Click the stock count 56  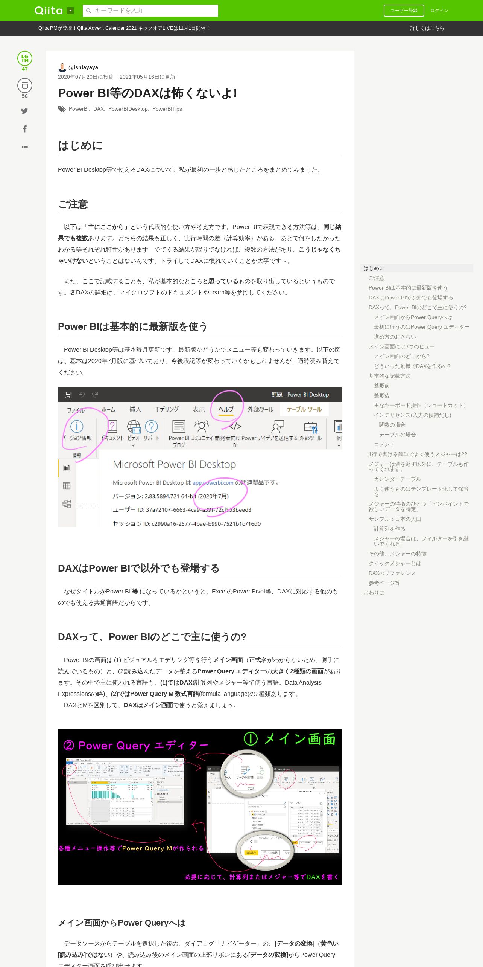click(x=25, y=96)
